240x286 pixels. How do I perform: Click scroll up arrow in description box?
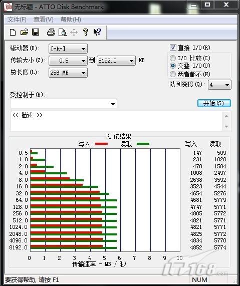click(x=226, y=116)
